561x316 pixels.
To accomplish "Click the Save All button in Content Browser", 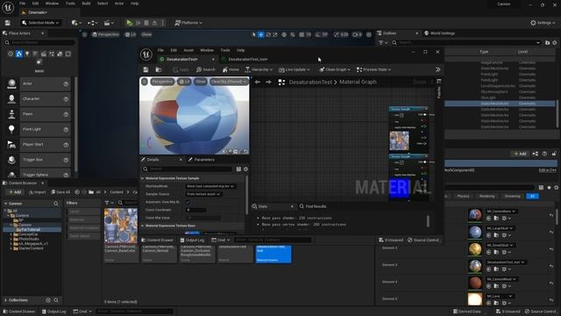I will [60, 192].
